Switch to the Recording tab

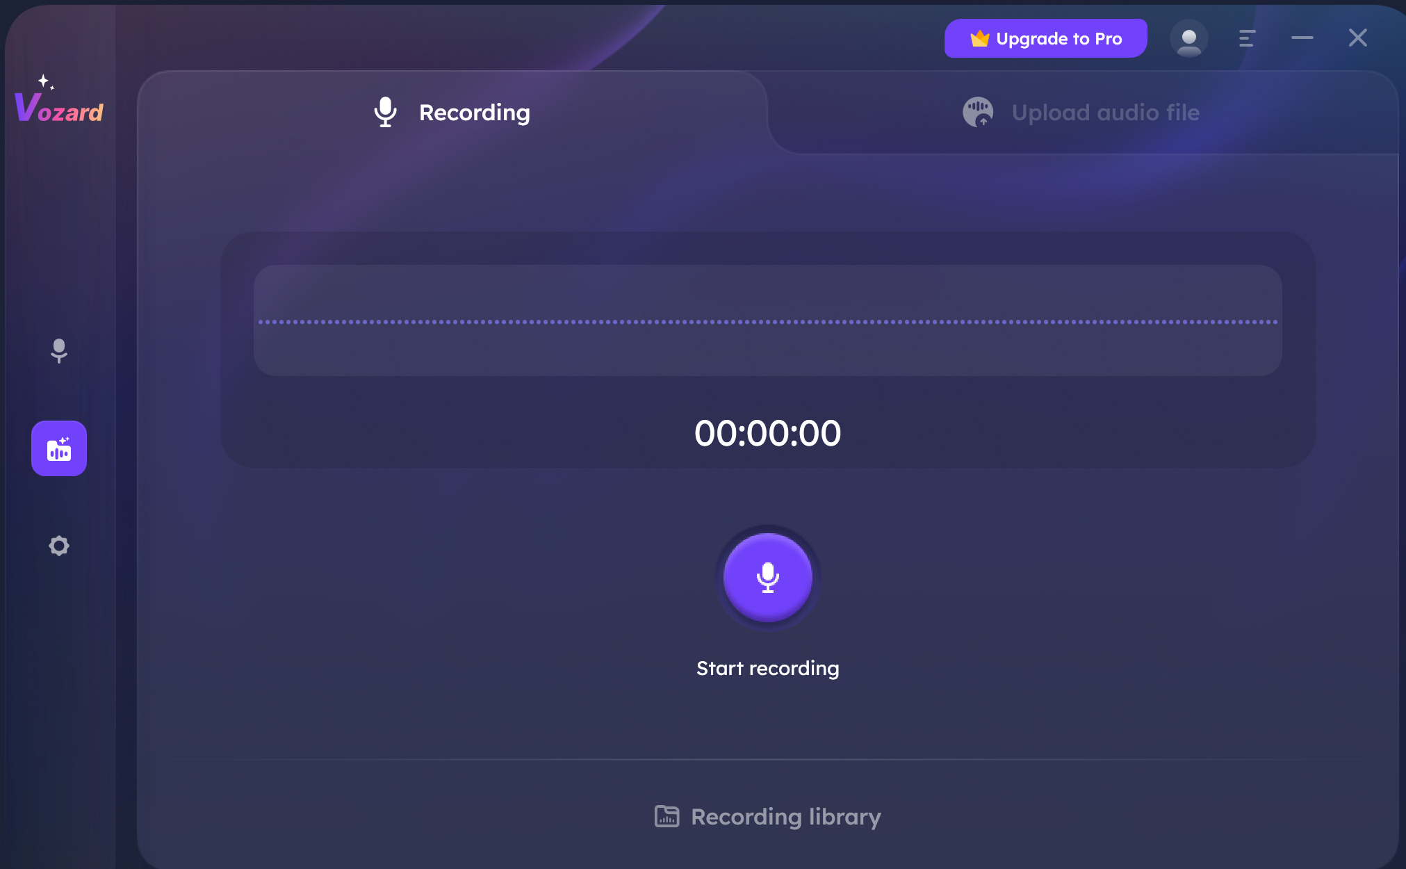(x=451, y=111)
